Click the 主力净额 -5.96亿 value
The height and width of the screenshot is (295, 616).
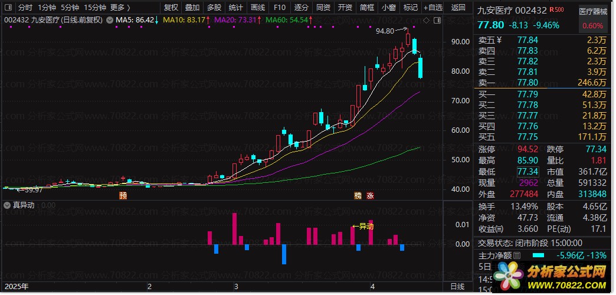click(x=571, y=255)
